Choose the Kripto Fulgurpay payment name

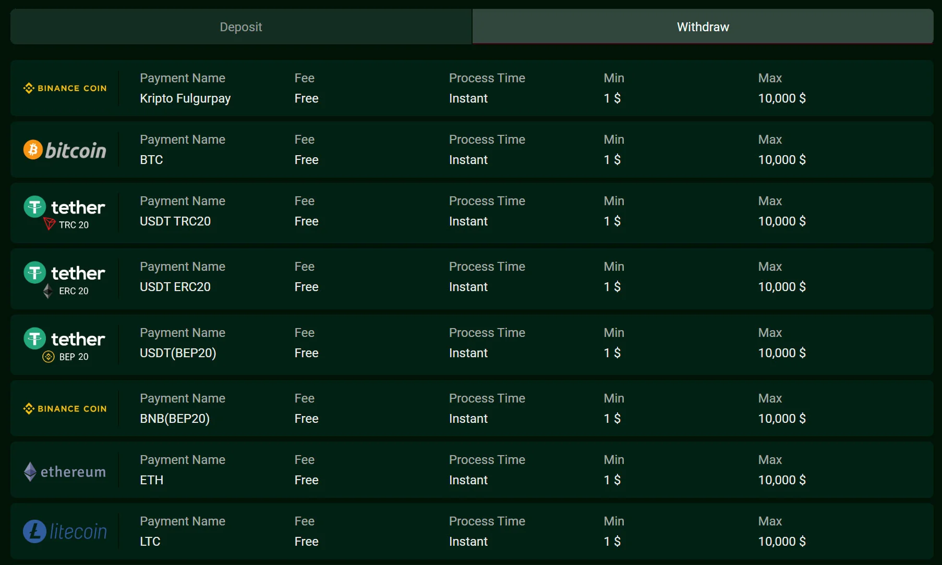(185, 98)
